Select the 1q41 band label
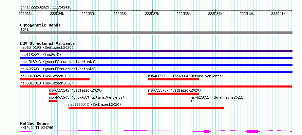This screenshot has height=135, width=302. coord(25,29)
